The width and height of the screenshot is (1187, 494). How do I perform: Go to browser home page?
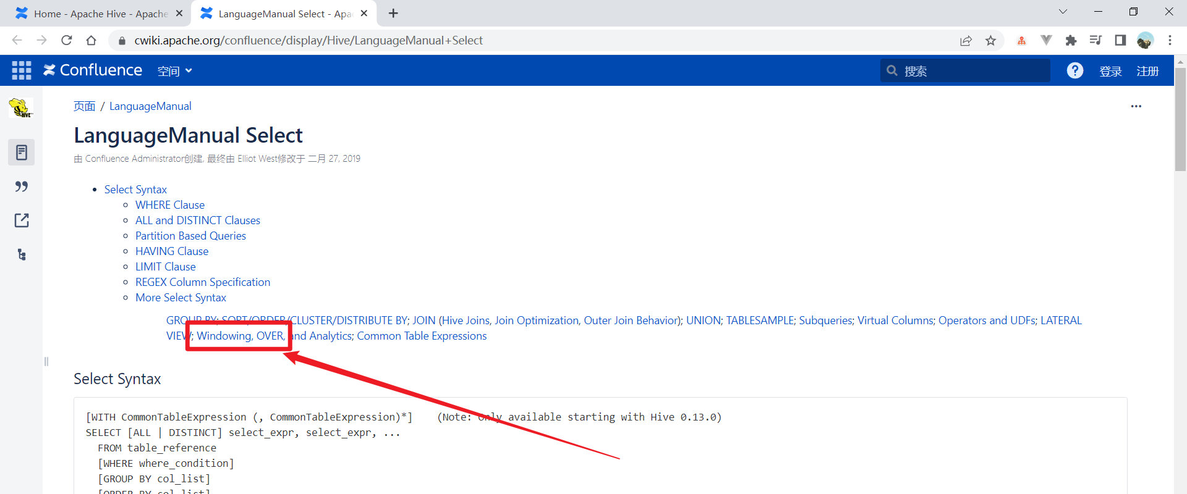click(x=91, y=40)
